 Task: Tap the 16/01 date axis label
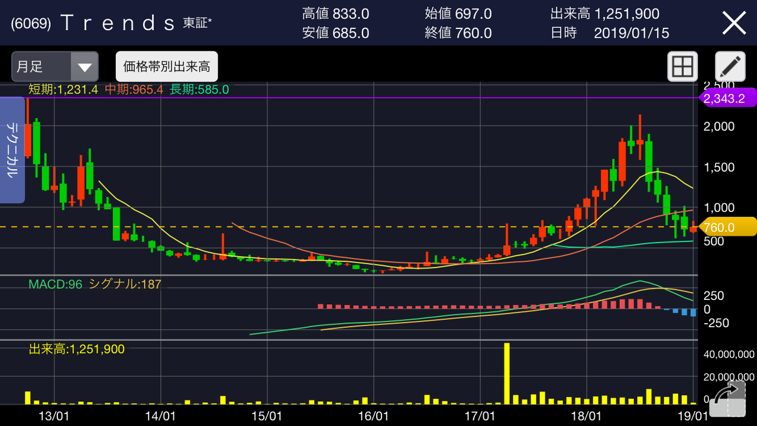pyautogui.click(x=373, y=416)
